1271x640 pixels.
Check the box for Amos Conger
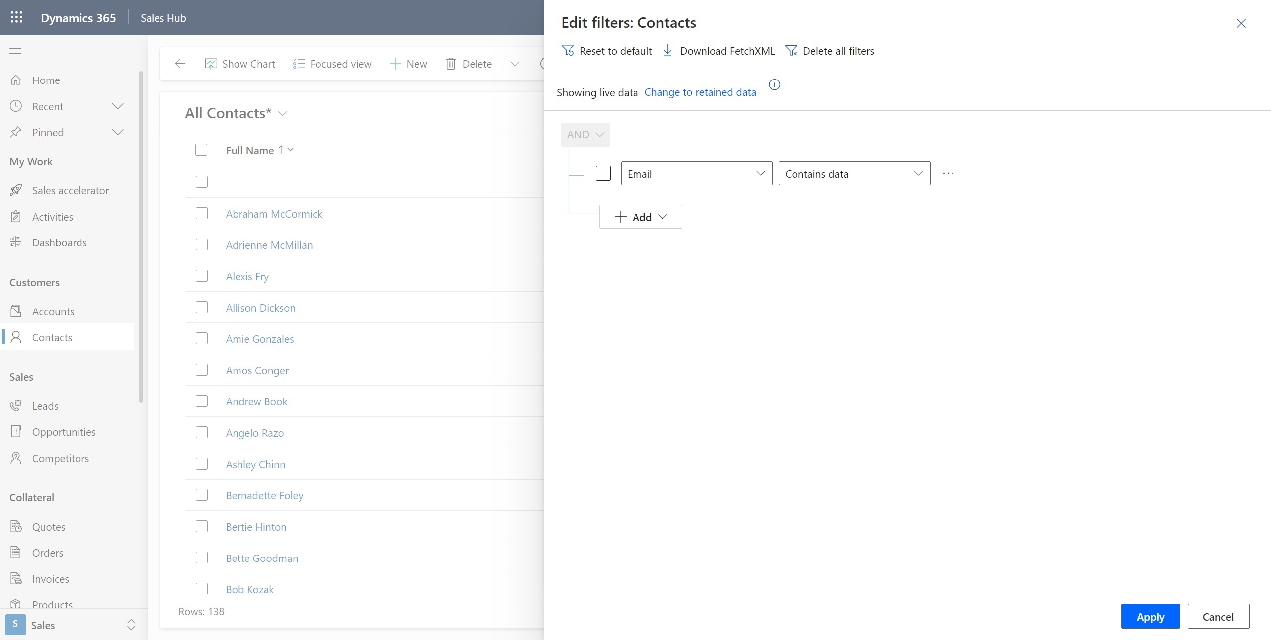tap(201, 370)
